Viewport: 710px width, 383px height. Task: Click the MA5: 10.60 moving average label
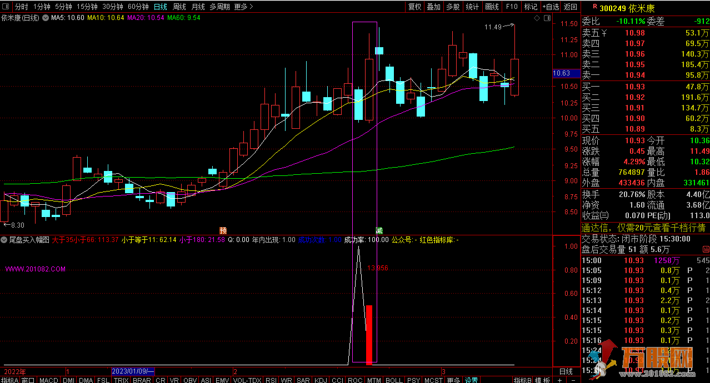68,18
